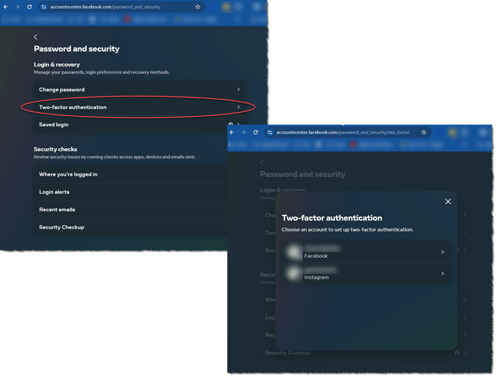This screenshot has height=377, width=497.
Task: Click the reload button in the two_factor browser window
Action: (255, 132)
